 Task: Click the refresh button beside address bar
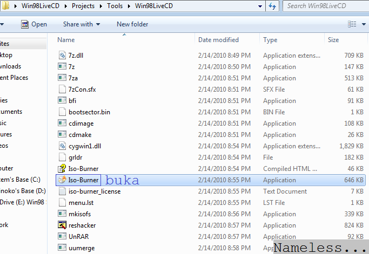click(272, 6)
